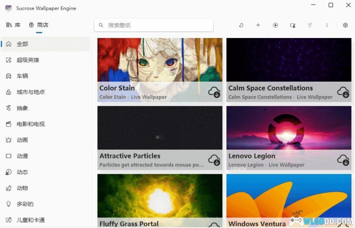Minimize the Sucrose Wallpaper Engine window
Screen dimensions: 355x228
click(313, 5)
